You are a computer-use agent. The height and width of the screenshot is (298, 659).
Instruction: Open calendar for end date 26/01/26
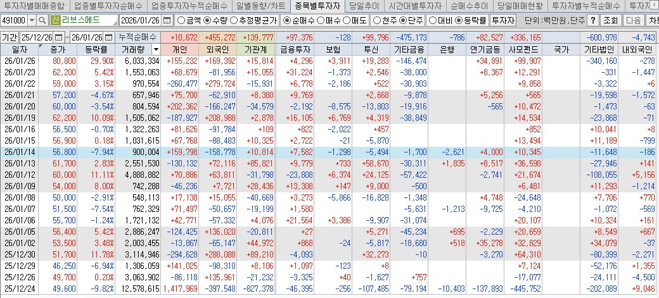pyautogui.click(x=108, y=37)
